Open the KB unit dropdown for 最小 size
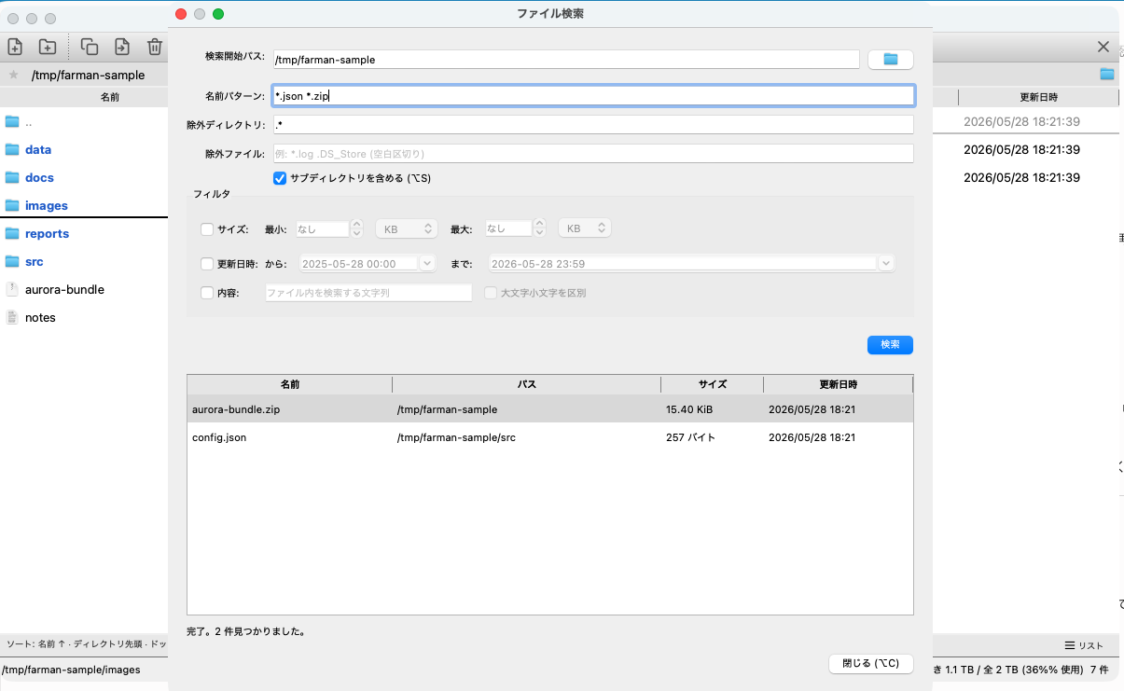 click(406, 228)
